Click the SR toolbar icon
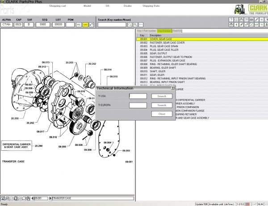Viewport: 268px width, 206px height. coord(261,20)
